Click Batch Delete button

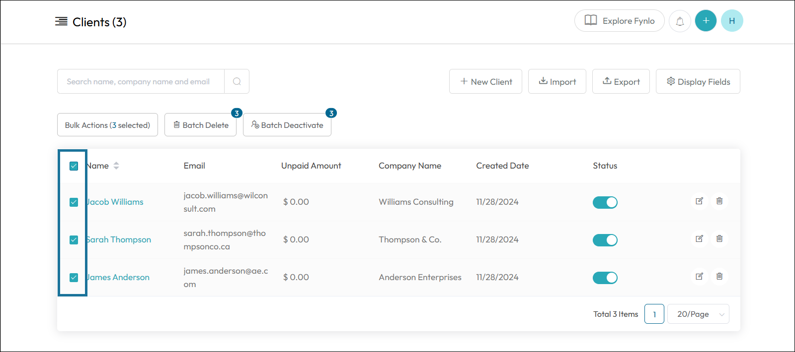(200, 125)
